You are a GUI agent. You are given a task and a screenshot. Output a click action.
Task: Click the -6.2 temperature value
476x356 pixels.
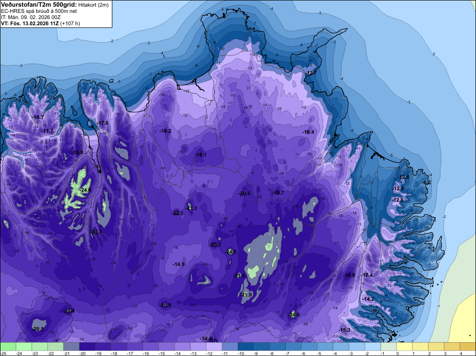427,182
